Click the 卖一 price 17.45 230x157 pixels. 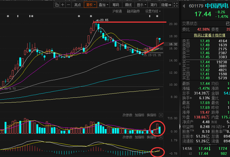point(205,57)
